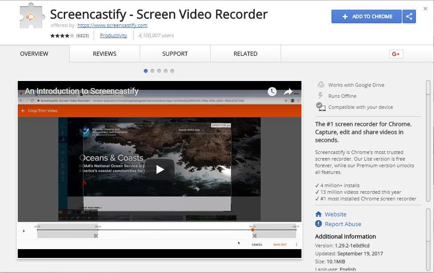Click the Google+ share button
The width and height of the screenshot is (434, 273).
[x=396, y=54]
